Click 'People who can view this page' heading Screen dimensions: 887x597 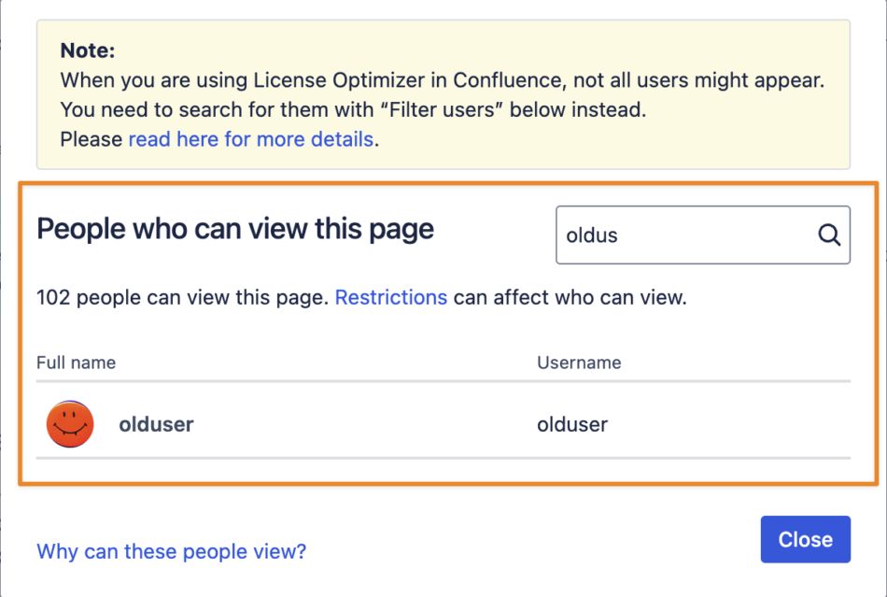pyautogui.click(x=234, y=229)
